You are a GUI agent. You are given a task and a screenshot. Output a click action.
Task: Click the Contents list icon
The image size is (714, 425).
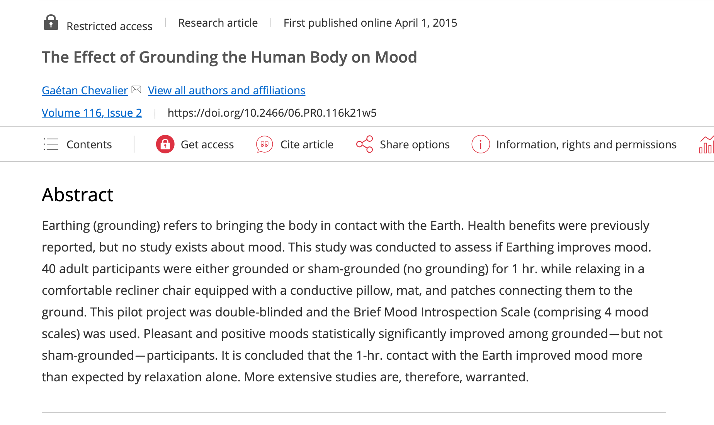point(51,144)
